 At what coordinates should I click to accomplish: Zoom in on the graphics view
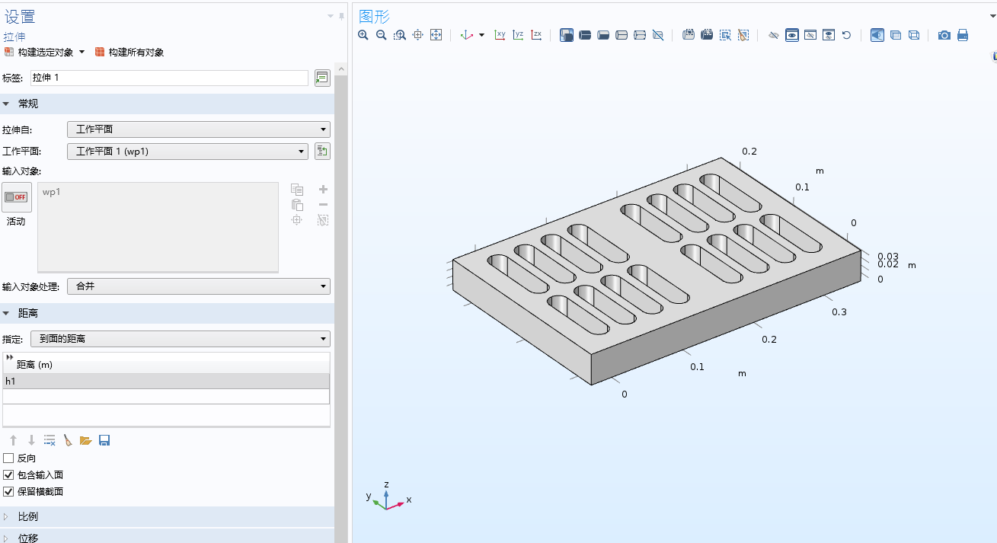click(x=363, y=35)
